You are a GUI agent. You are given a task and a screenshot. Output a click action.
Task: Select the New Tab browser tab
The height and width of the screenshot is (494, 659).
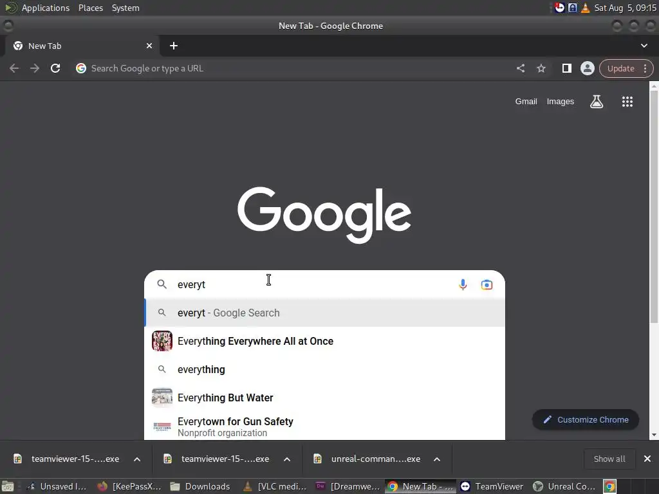pos(82,46)
